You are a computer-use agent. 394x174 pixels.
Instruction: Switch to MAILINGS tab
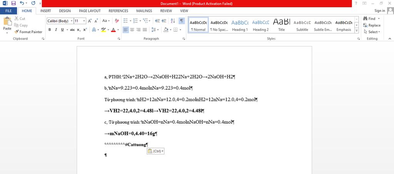144,11
